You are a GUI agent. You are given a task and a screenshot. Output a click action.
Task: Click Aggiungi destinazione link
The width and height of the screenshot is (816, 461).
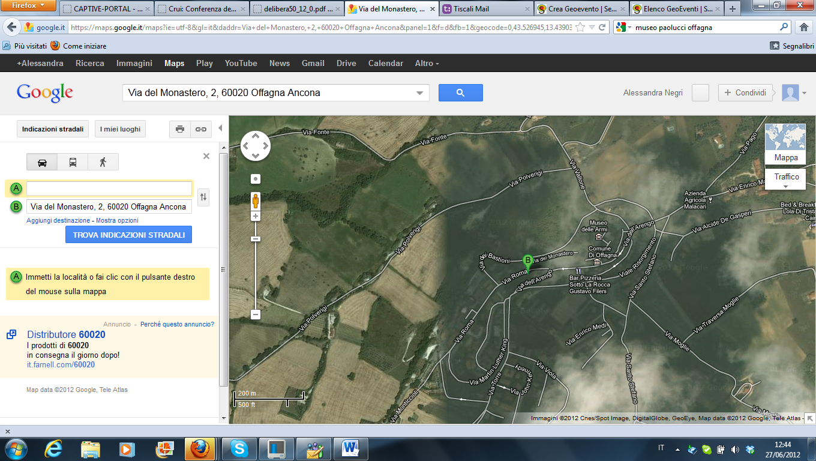(x=58, y=220)
